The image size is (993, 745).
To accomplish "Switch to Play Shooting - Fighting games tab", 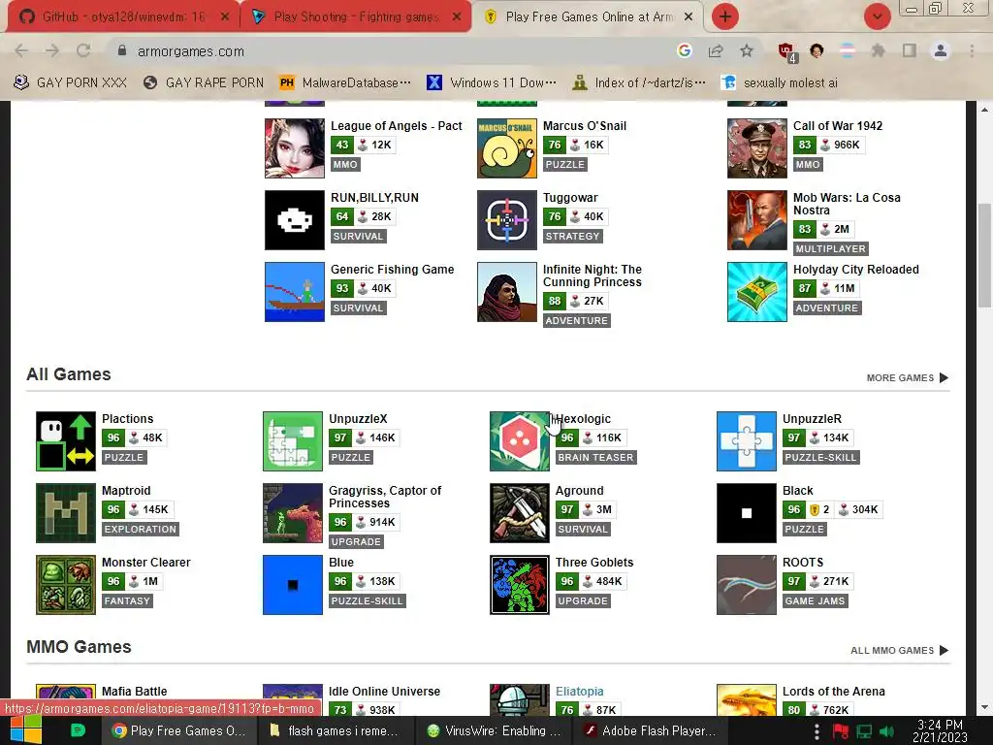I will pyautogui.click(x=356, y=16).
